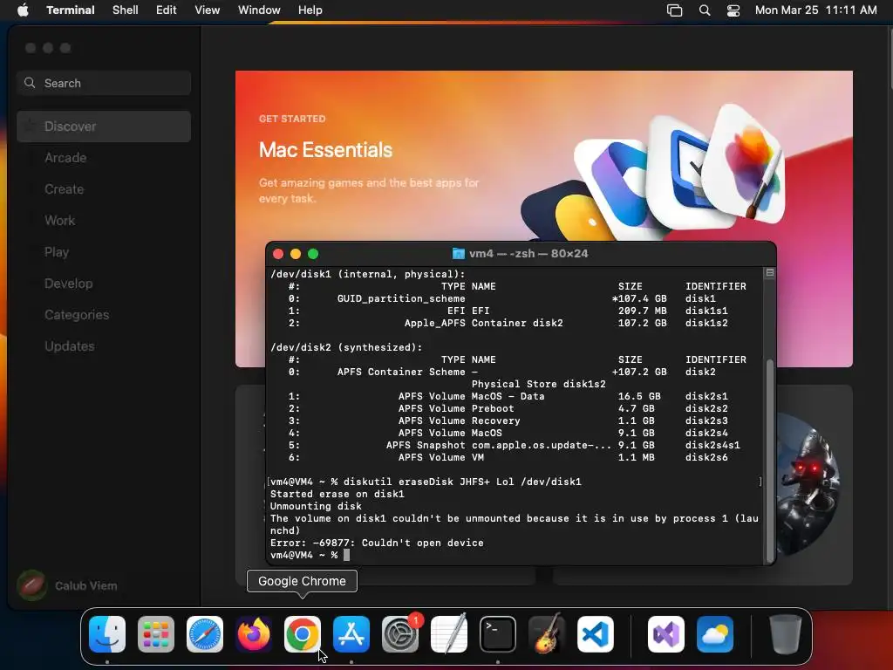
Task: Open Updates in App Store sidebar
Action: pos(104,345)
